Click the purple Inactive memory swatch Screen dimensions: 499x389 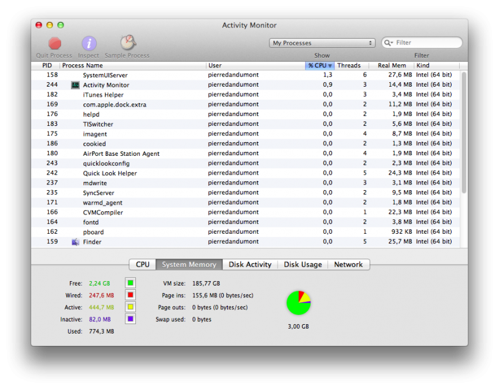click(130, 319)
